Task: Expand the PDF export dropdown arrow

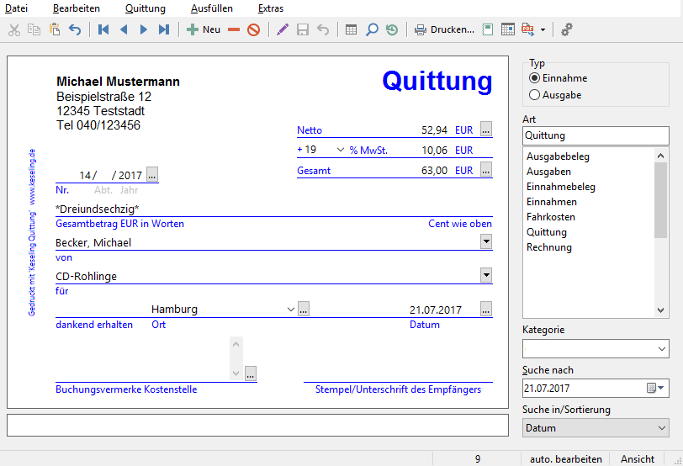Action: point(543,29)
